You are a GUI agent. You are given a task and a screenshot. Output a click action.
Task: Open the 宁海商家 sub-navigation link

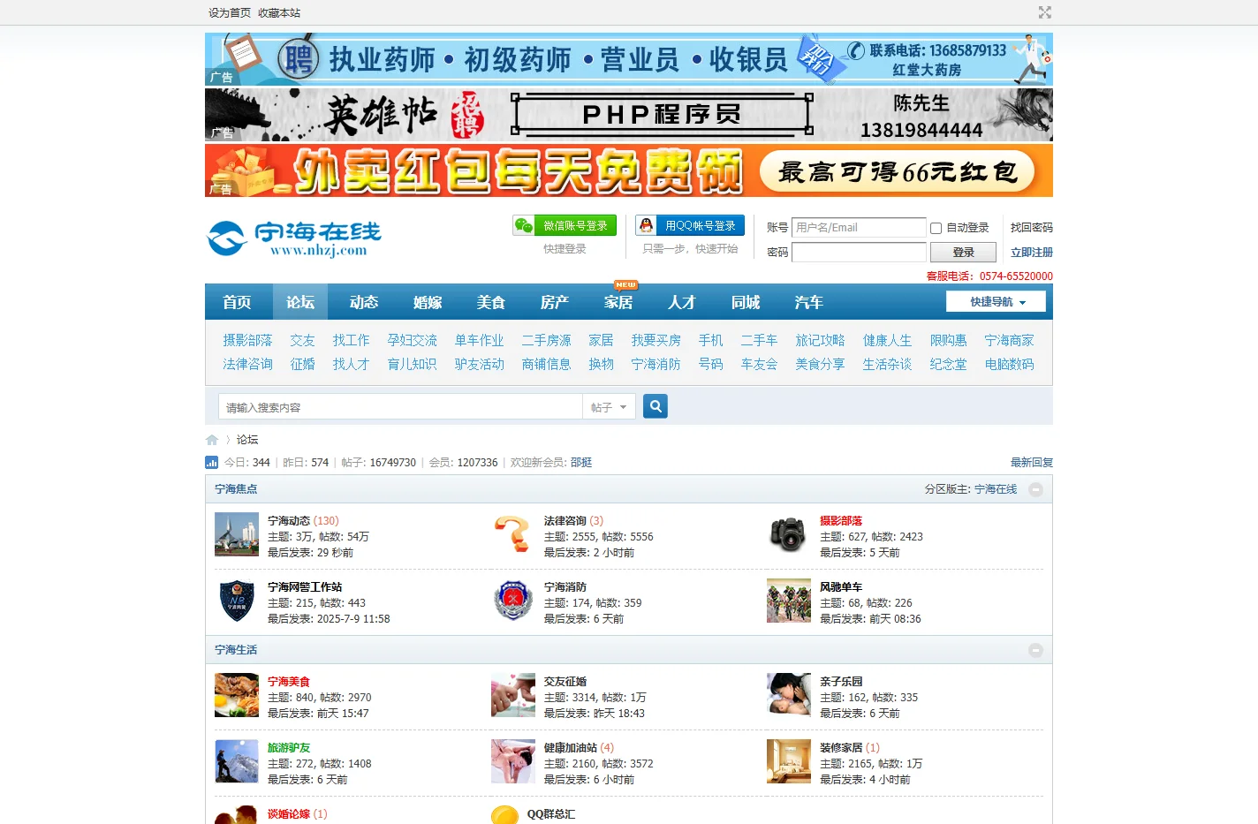click(1009, 340)
